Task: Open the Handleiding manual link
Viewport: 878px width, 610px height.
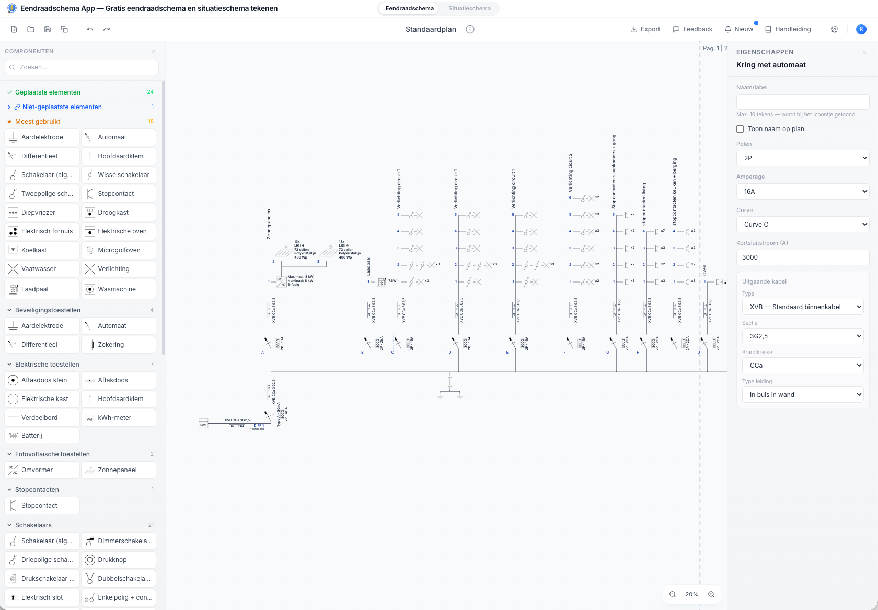Action: [x=788, y=29]
